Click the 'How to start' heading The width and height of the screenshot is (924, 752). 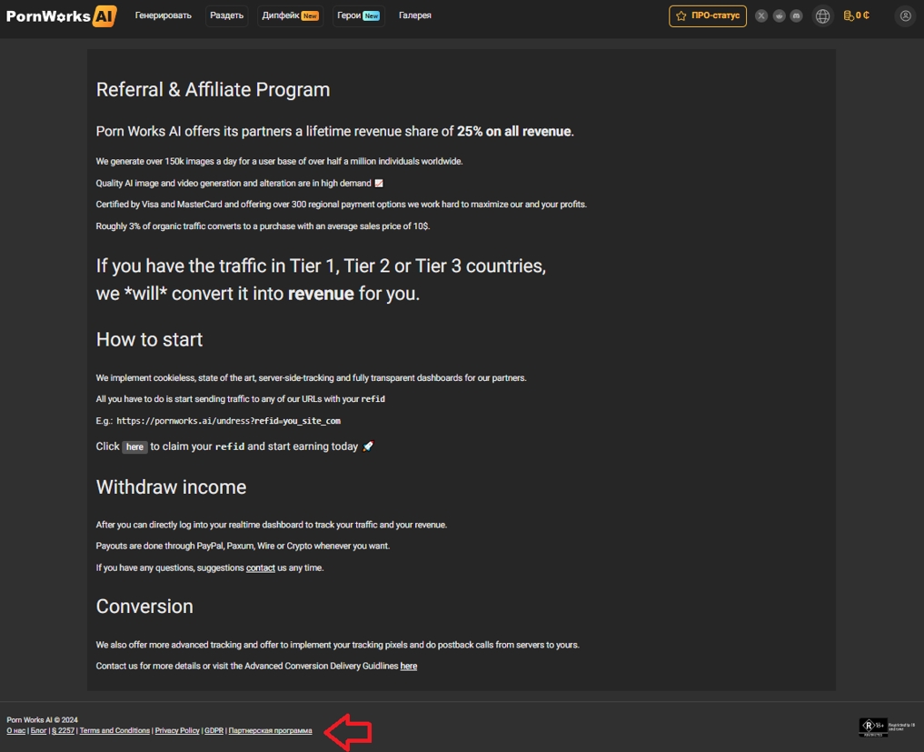[149, 339]
